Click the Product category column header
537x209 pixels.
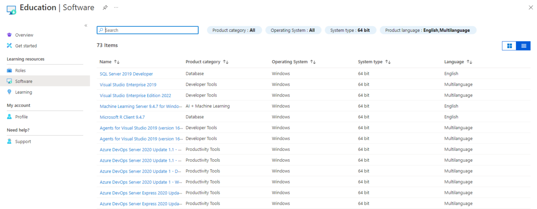203,62
